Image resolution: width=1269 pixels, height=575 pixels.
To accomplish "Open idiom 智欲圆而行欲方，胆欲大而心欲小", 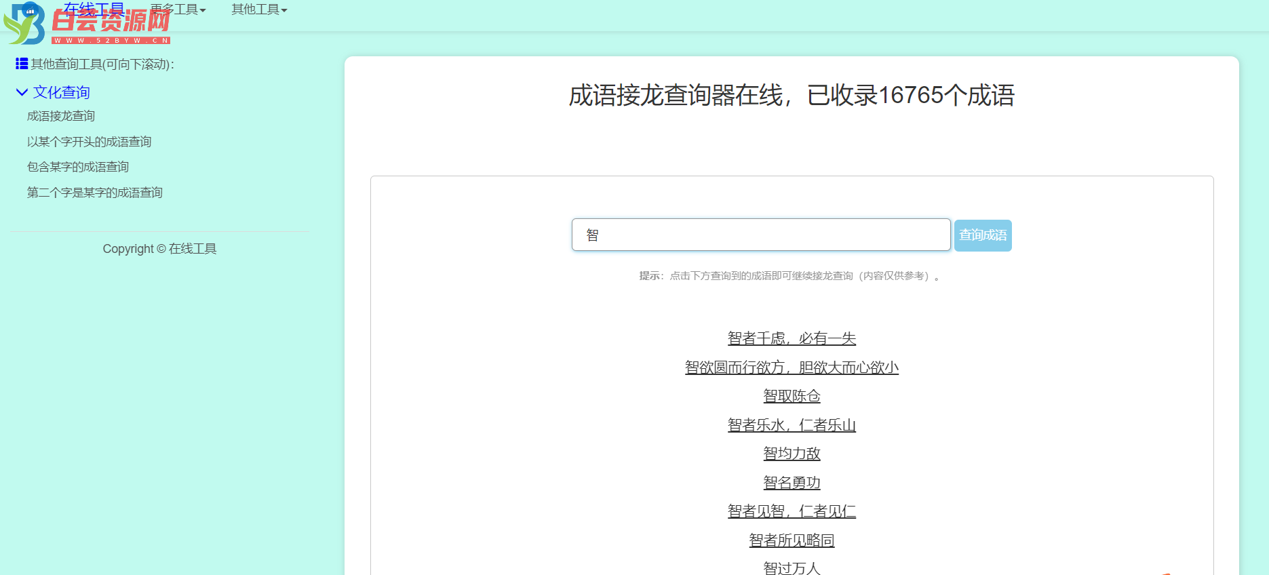I will [792, 368].
